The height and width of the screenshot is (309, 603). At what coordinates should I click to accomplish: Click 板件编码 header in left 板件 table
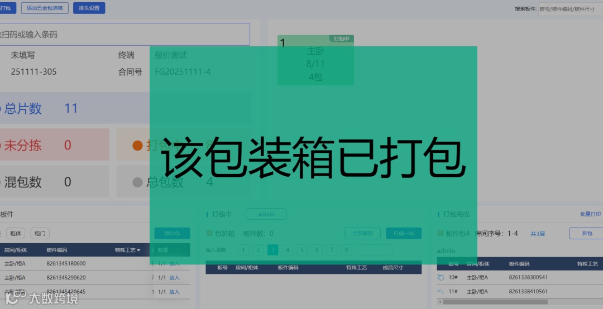pyautogui.click(x=57, y=250)
